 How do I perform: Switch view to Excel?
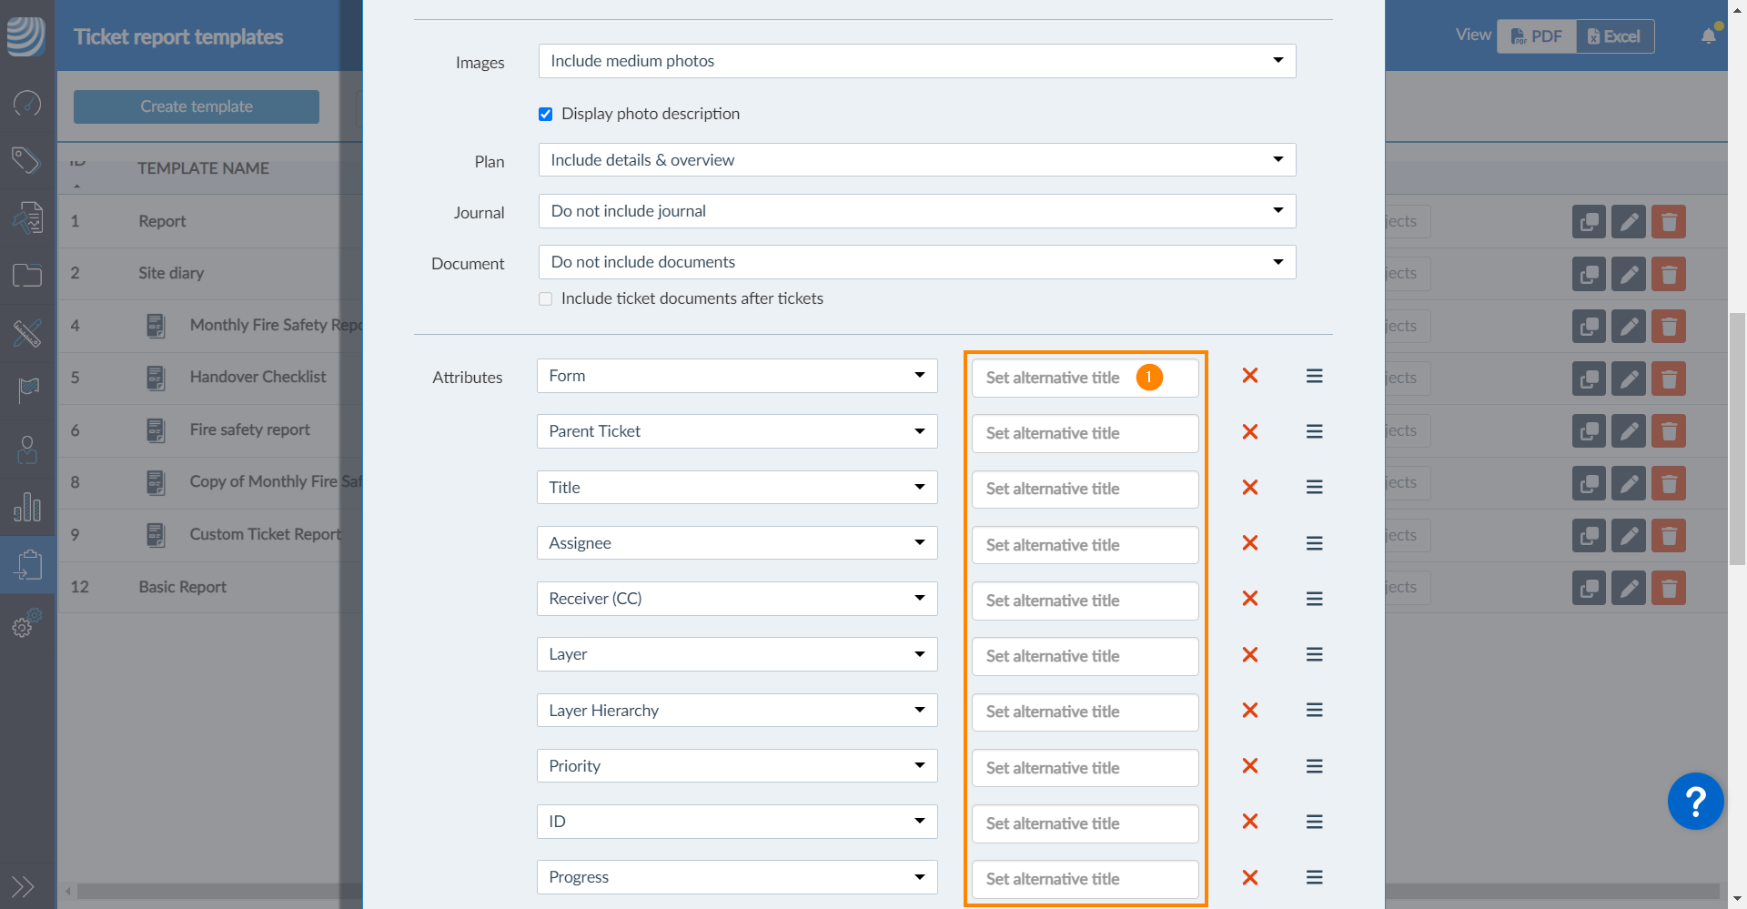point(1614,36)
